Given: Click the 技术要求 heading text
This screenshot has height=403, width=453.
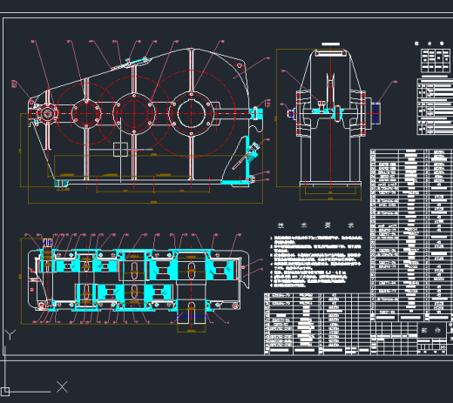Looking at the screenshot, I should tap(315, 225).
